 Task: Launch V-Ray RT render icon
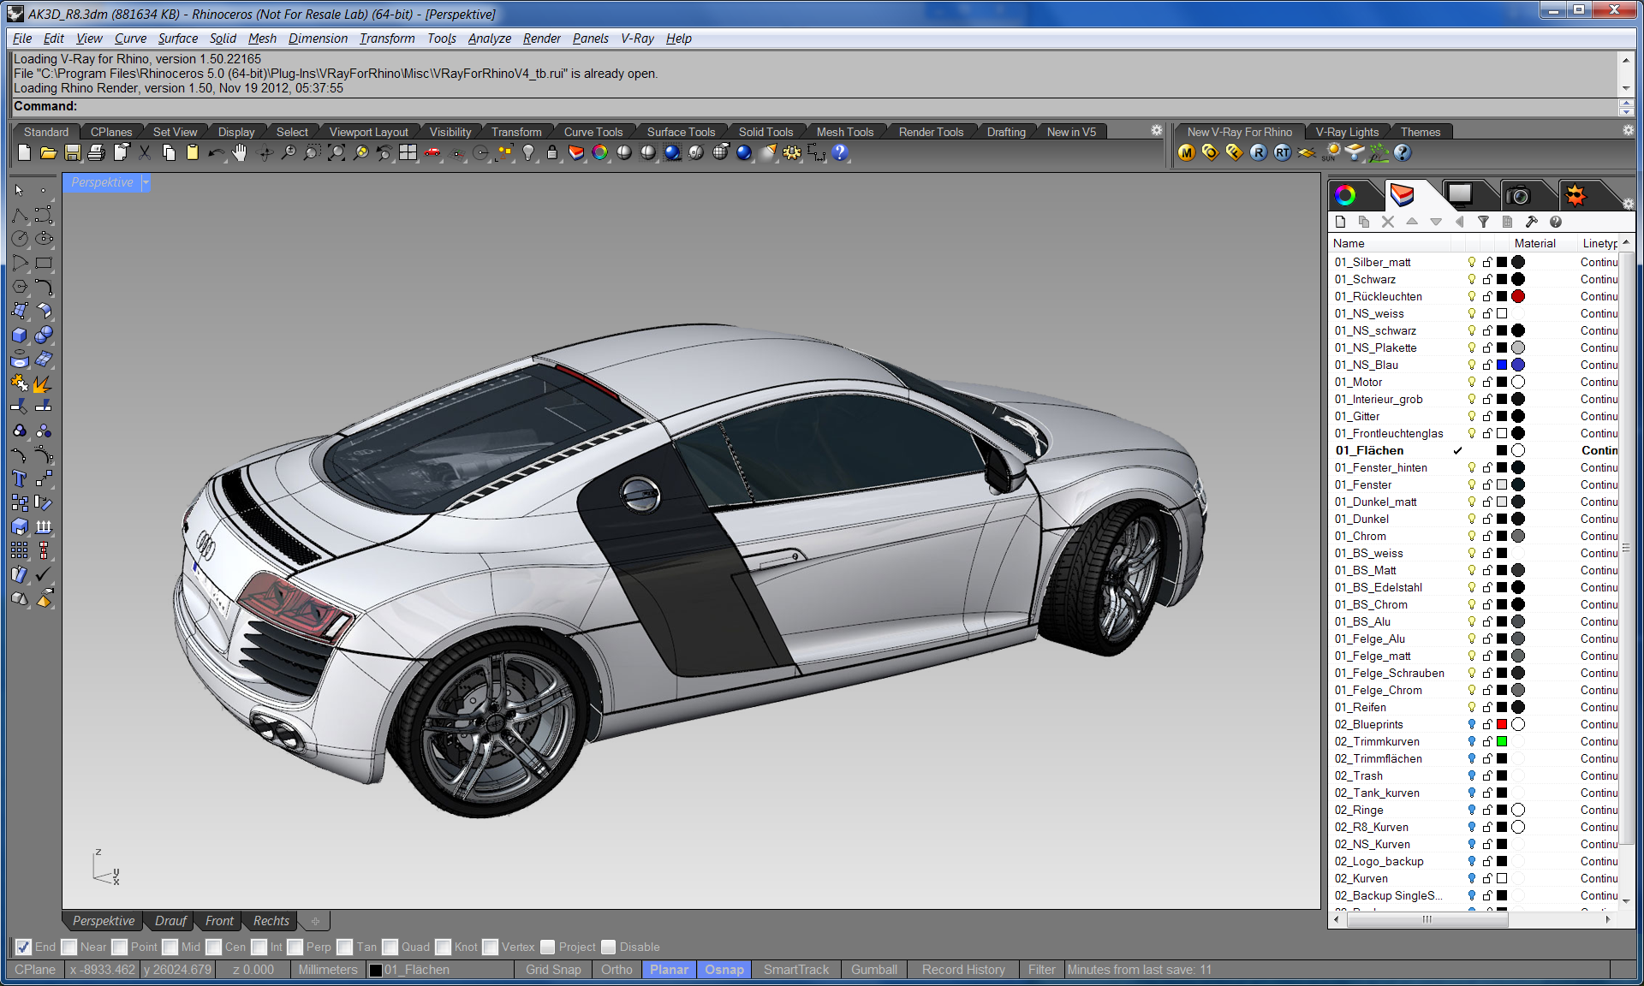pyautogui.click(x=1282, y=152)
